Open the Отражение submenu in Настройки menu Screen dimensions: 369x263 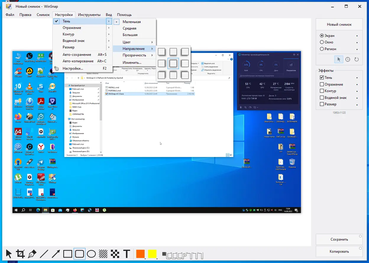[82, 28]
